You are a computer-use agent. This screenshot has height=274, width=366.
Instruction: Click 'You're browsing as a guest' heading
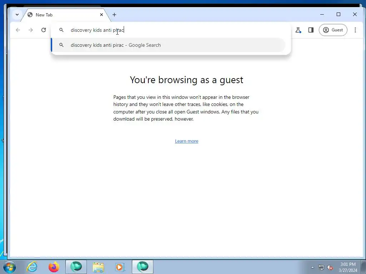187,80
